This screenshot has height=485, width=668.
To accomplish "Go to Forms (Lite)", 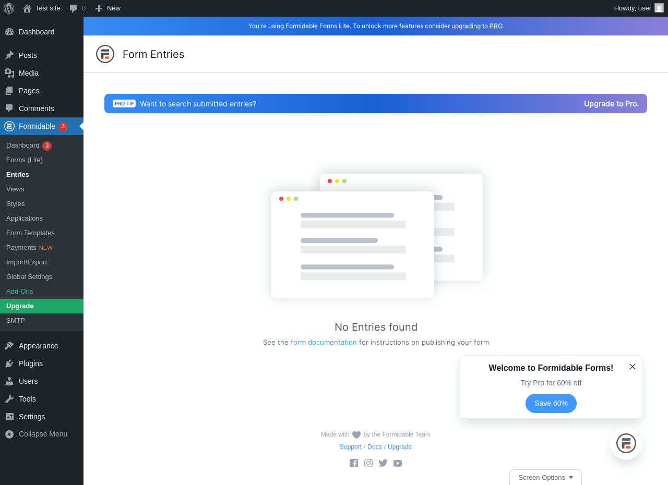I will 42,160.
